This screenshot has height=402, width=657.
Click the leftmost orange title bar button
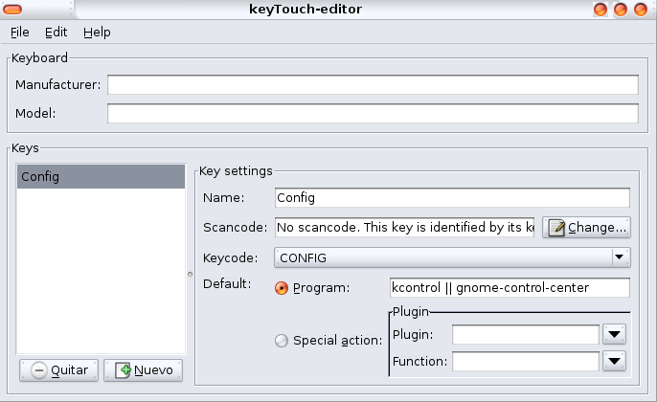(x=600, y=11)
